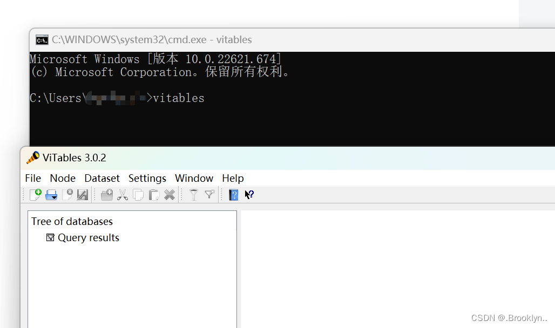Click the first toolbar drag handle
This screenshot has height=328, width=555.
[24, 195]
